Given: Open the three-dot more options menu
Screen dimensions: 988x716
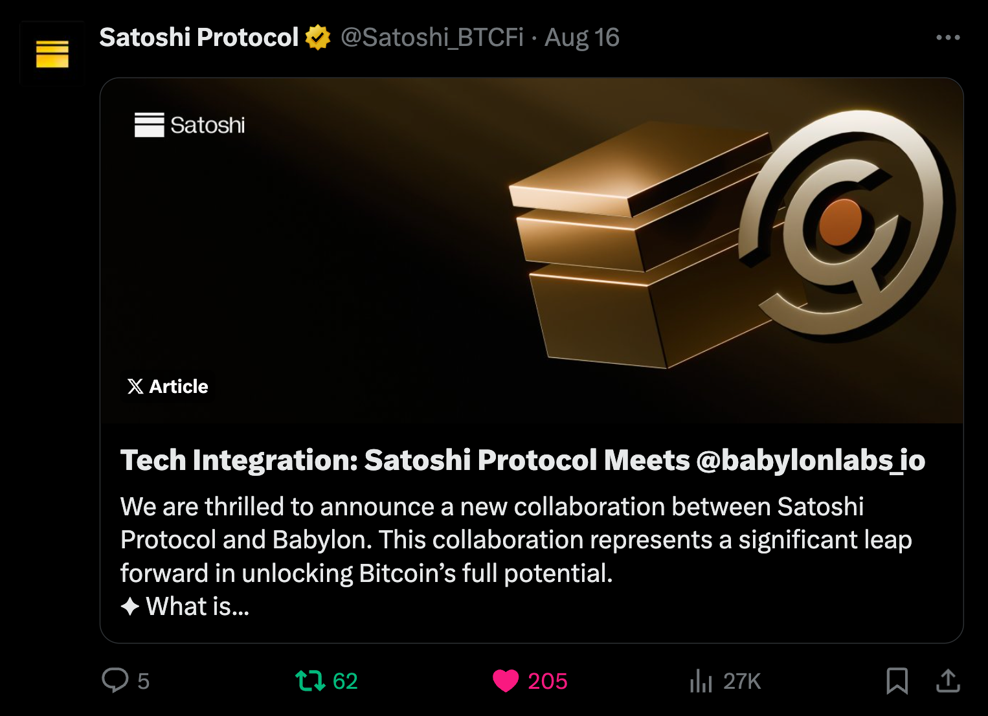Looking at the screenshot, I should [948, 38].
